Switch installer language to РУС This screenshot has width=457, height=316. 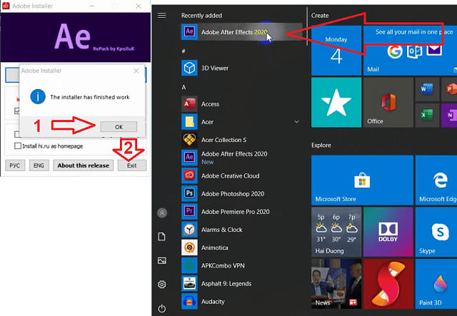click(15, 165)
